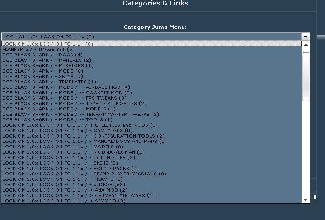The width and height of the screenshot is (325, 220).
Task: Click the Category Jump Menu combo box field
Action: [155, 37]
